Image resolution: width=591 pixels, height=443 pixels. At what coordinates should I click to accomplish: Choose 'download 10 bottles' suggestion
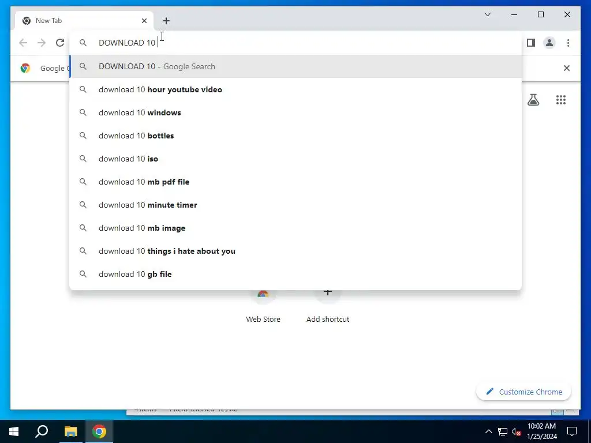click(295, 136)
